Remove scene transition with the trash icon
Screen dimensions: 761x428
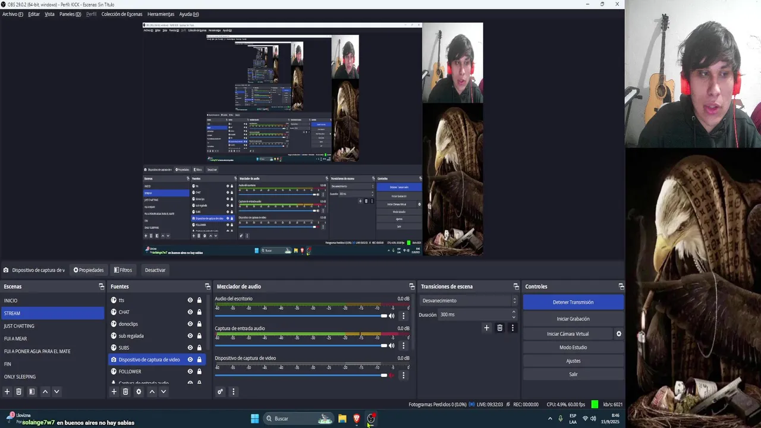tap(500, 328)
